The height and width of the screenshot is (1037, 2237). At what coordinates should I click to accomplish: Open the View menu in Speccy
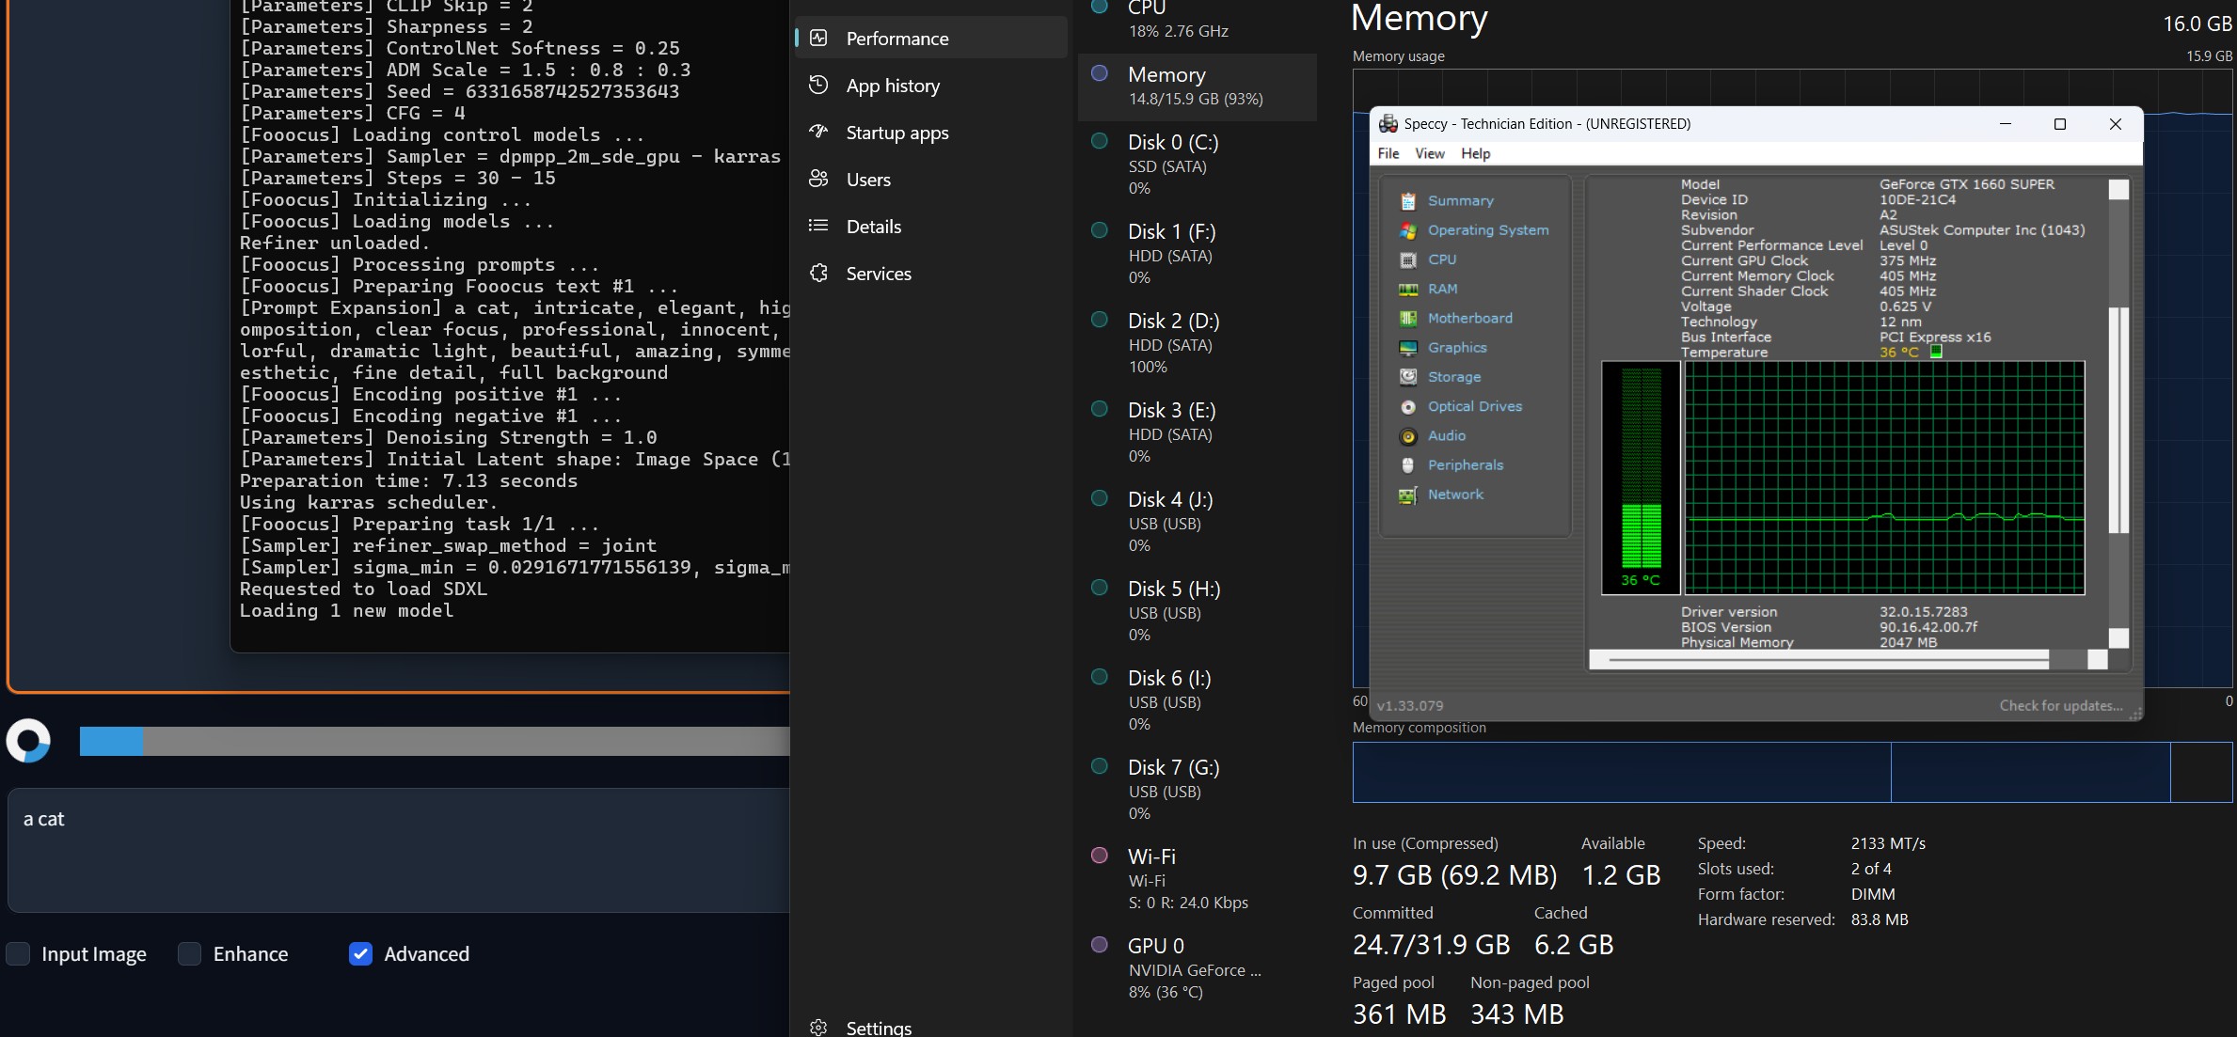(1429, 153)
